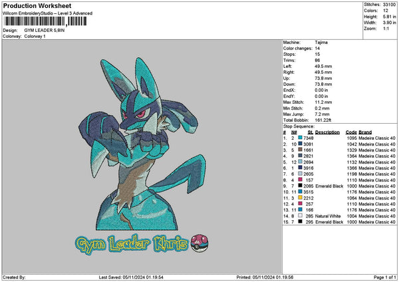Click the navy swatch for stop 6 (3916)
The image size is (399, 282).
pyautogui.click(x=301, y=168)
